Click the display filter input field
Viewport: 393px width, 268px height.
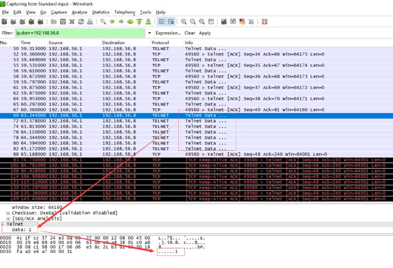(80, 33)
